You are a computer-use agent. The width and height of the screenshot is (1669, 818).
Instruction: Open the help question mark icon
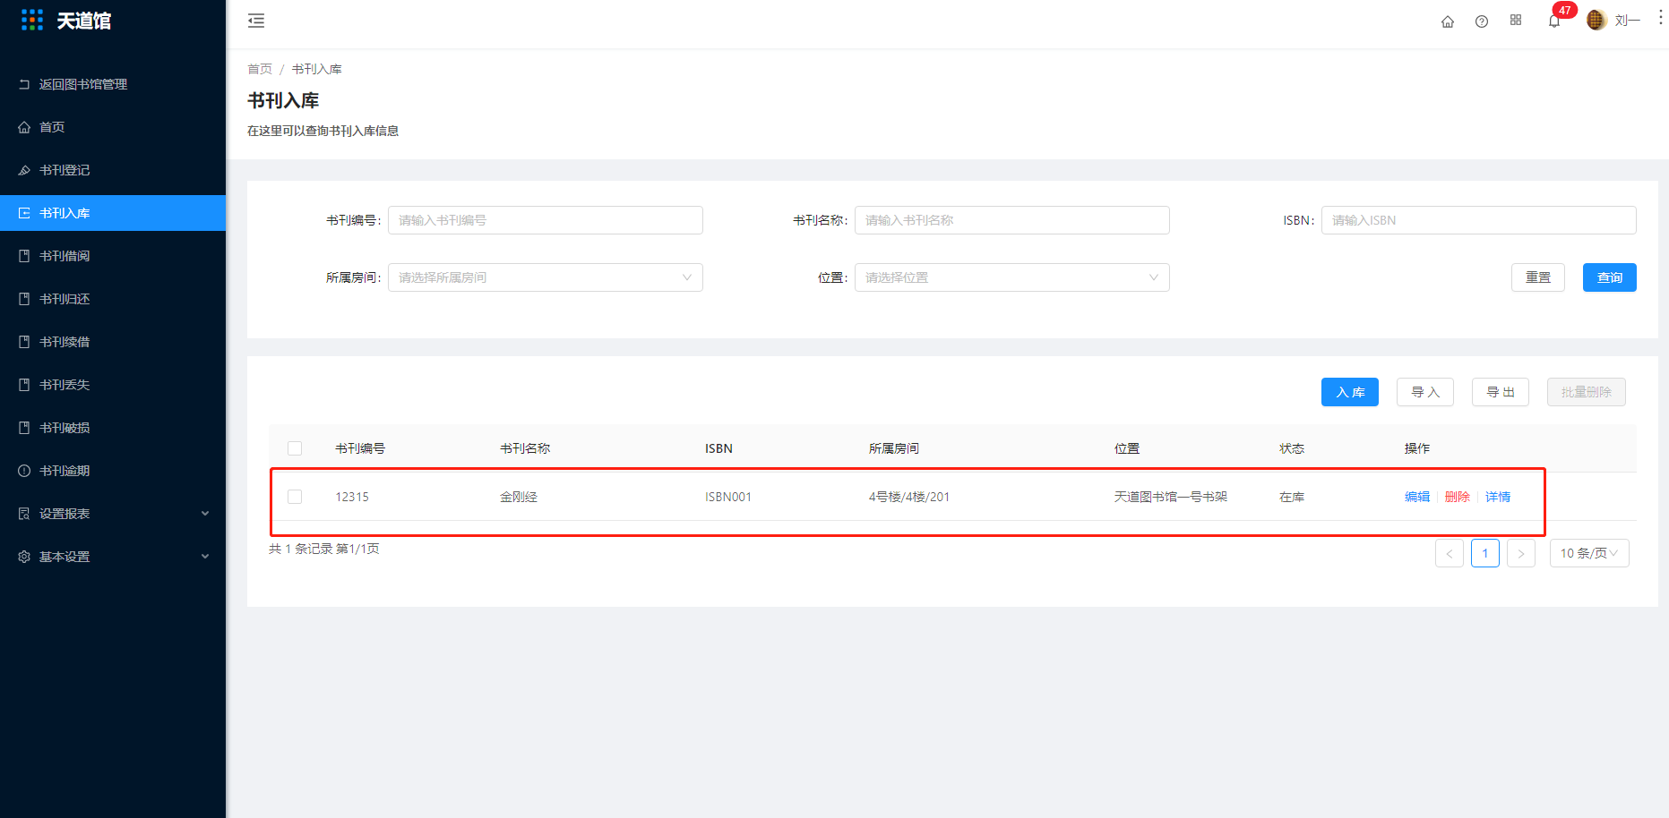coord(1482,21)
